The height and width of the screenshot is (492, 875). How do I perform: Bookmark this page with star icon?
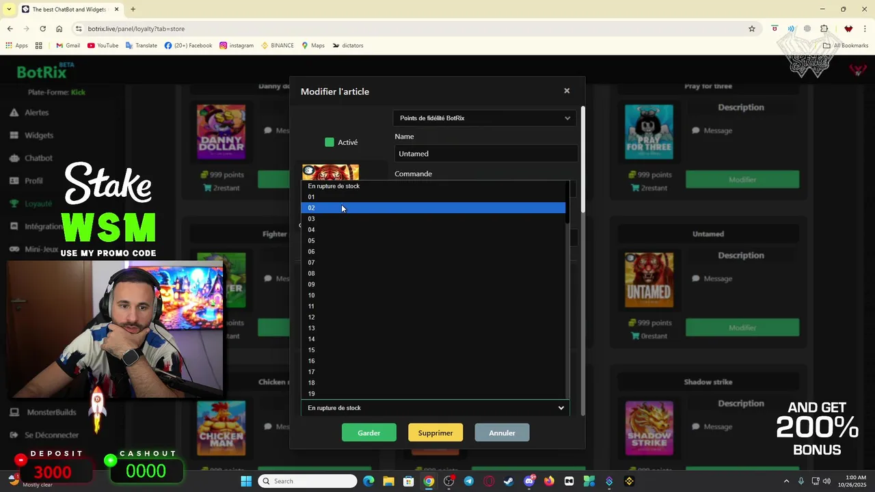click(x=752, y=29)
